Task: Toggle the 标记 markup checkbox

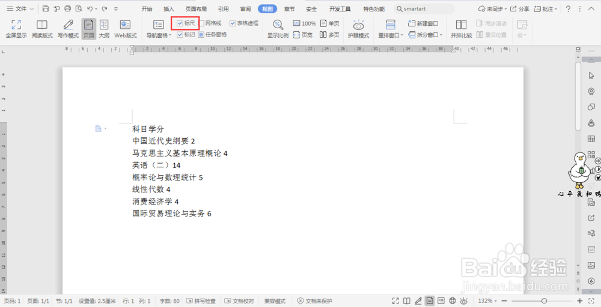Action: click(180, 34)
